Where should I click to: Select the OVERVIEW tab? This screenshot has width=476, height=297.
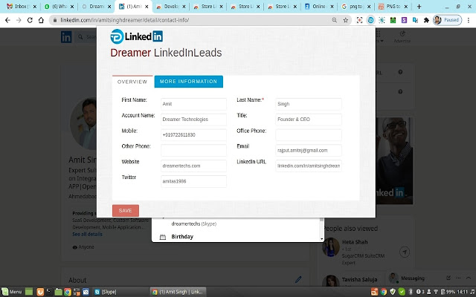click(x=132, y=82)
